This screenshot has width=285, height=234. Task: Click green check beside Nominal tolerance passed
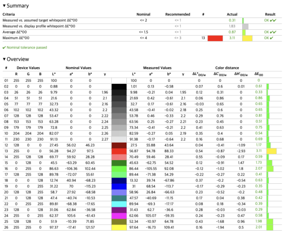point(4,48)
